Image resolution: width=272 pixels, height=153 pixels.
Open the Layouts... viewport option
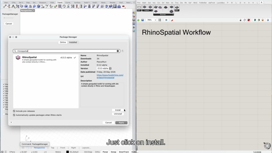pyautogui.click(x=86, y=148)
